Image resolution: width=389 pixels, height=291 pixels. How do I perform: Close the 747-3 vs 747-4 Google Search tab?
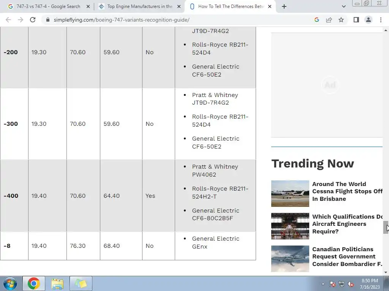88,7
